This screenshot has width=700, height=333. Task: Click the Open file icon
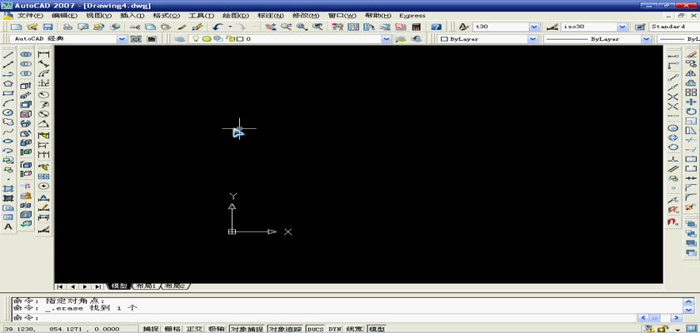tap(32, 27)
